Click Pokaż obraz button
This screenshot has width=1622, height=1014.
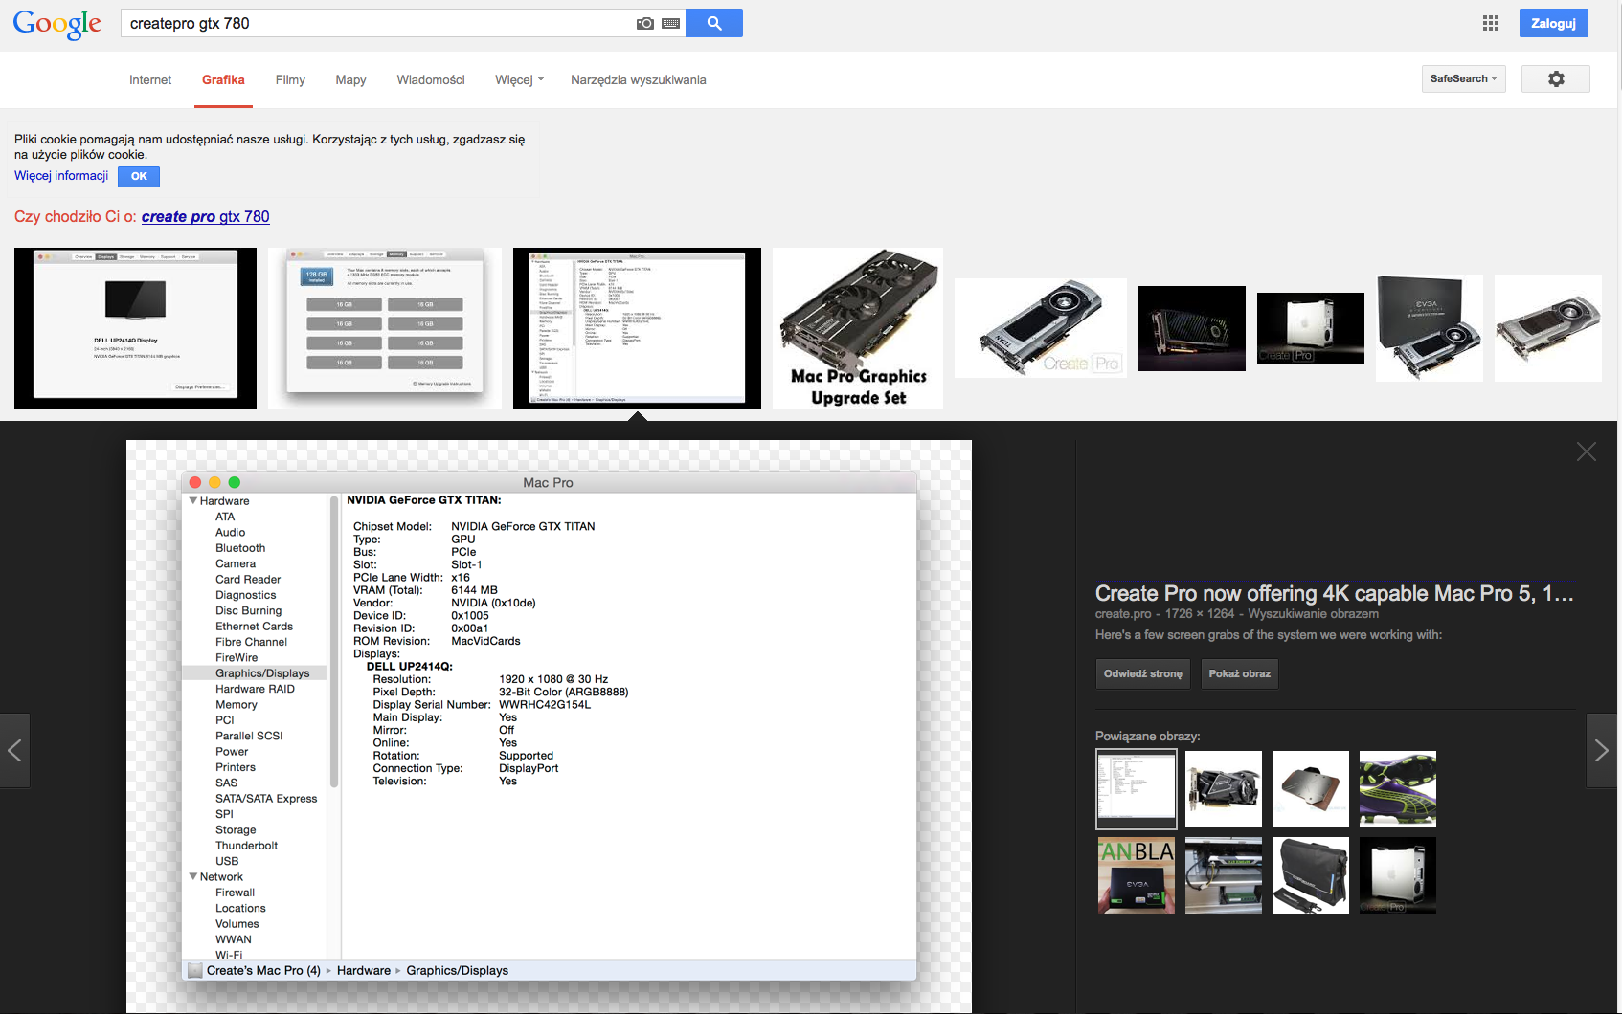pyautogui.click(x=1240, y=673)
